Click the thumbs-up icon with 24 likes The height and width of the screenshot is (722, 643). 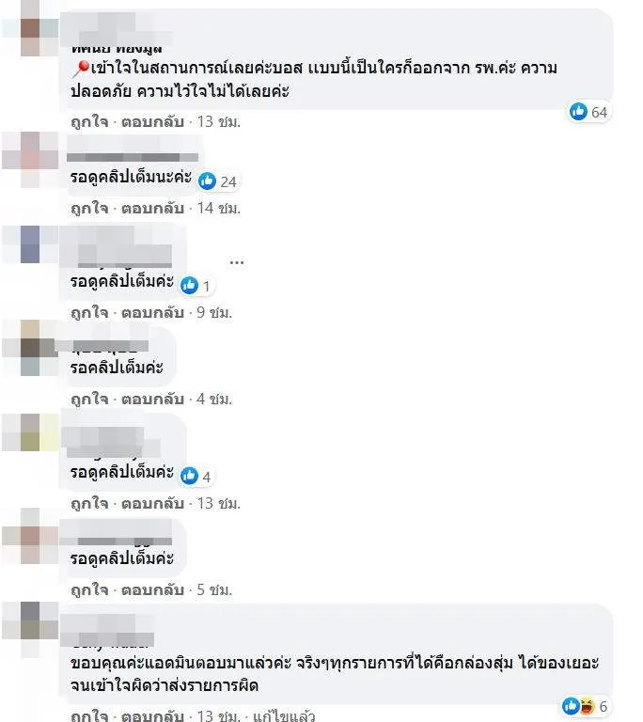207,181
